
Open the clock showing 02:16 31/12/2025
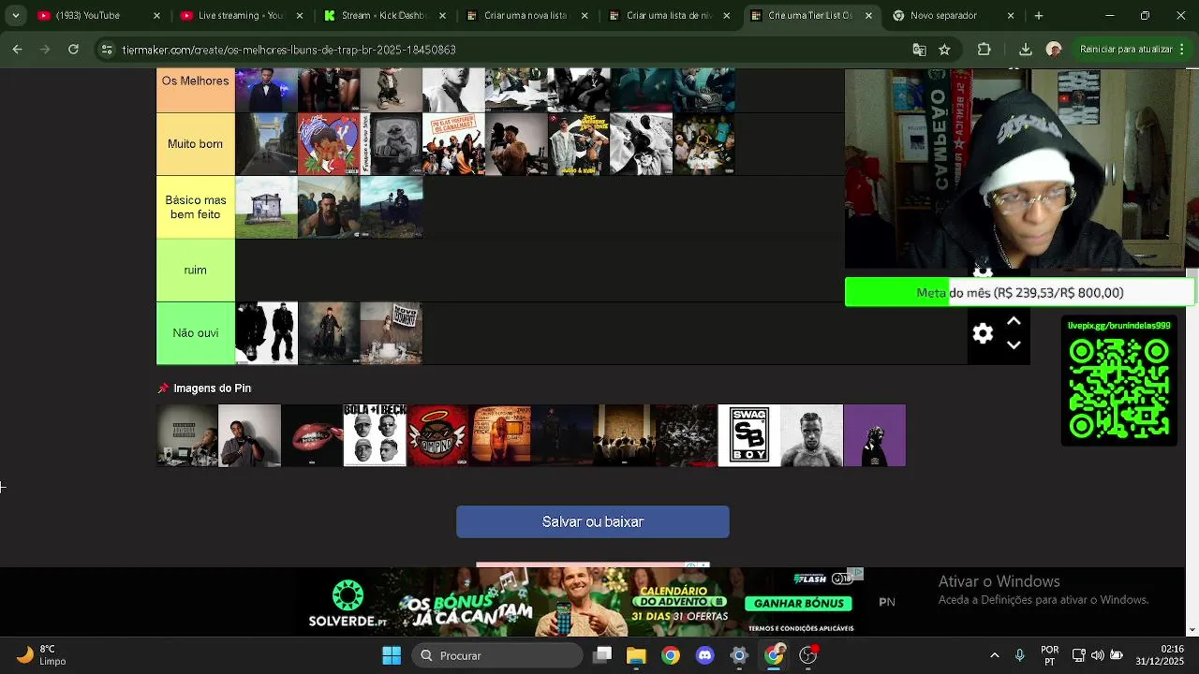coord(1159,655)
